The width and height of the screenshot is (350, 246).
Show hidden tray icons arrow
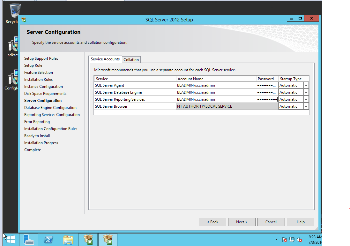pyautogui.click(x=276, y=240)
